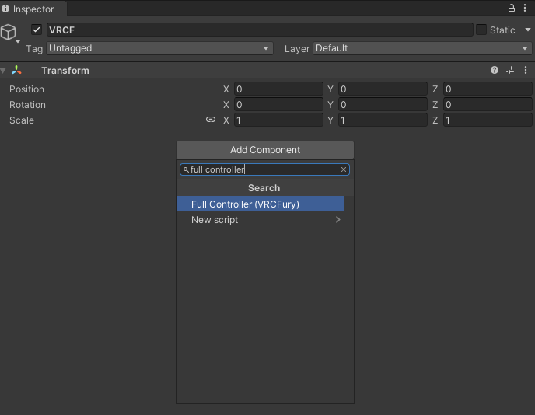Image resolution: width=535 pixels, height=415 pixels.
Task: Click the Position X value field
Action: pos(278,89)
